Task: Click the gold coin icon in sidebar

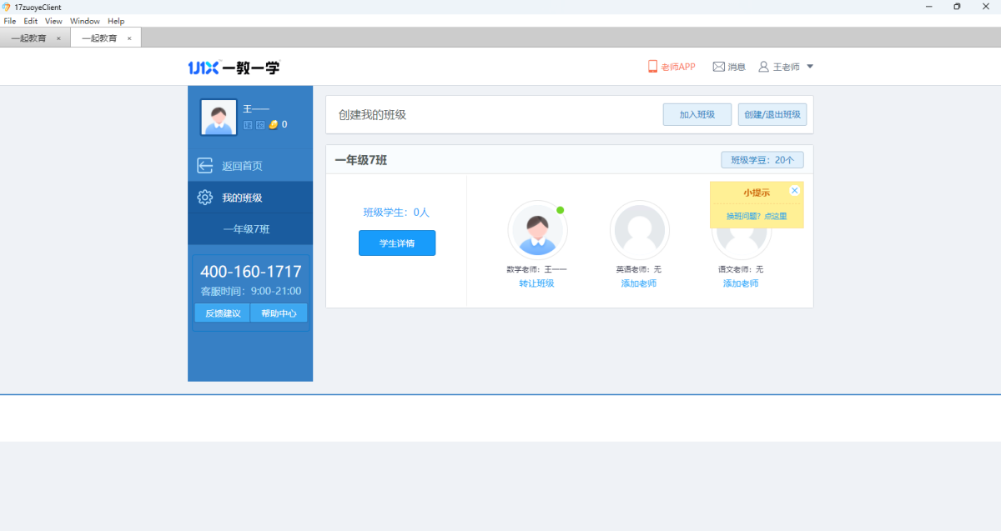Action: tap(273, 124)
